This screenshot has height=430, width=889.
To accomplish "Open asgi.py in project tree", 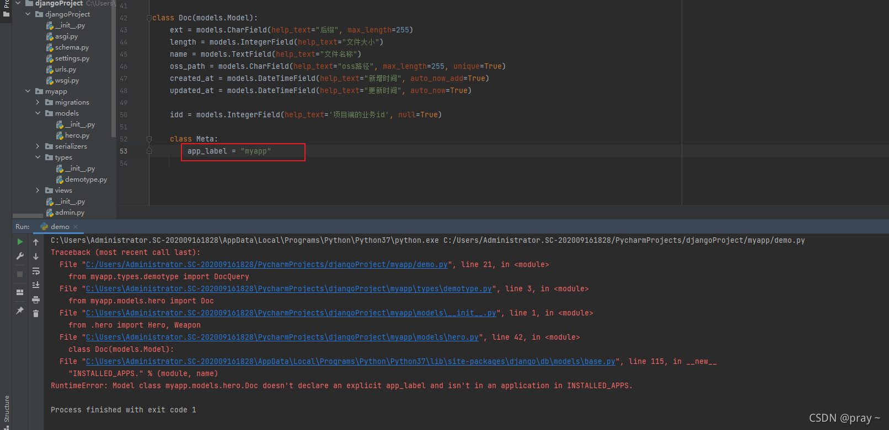I will (66, 36).
